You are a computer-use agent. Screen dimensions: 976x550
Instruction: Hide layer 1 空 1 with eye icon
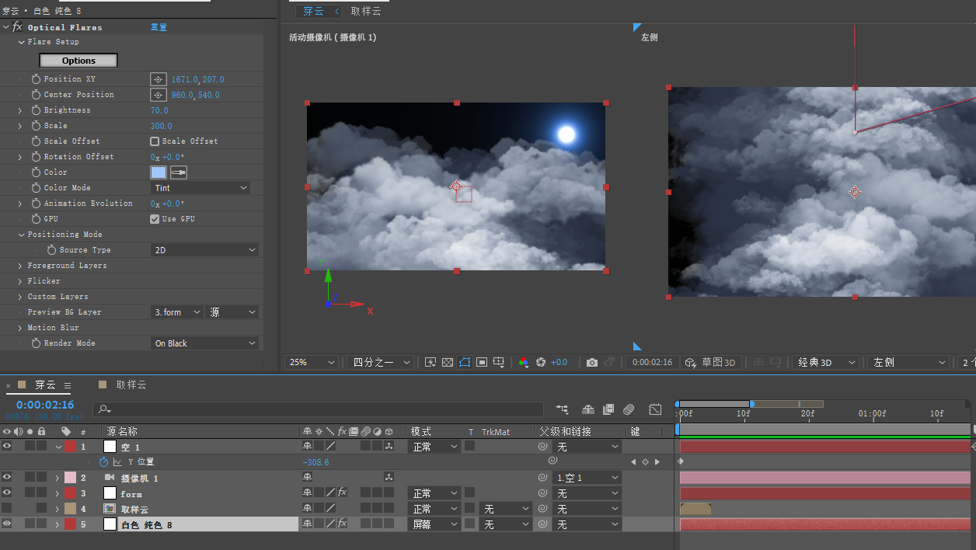tap(7, 446)
